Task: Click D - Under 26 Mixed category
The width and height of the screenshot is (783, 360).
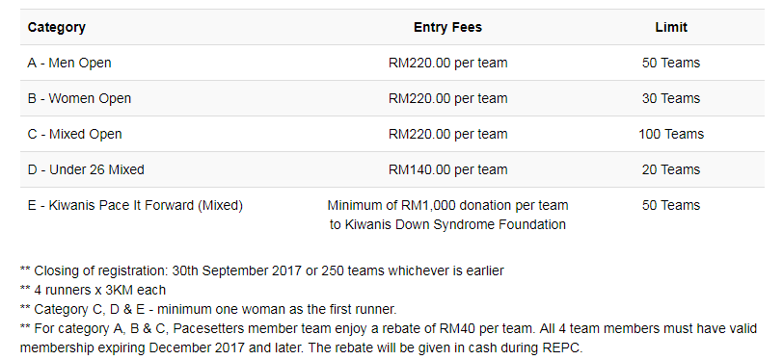Action: (x=86, y=170)
